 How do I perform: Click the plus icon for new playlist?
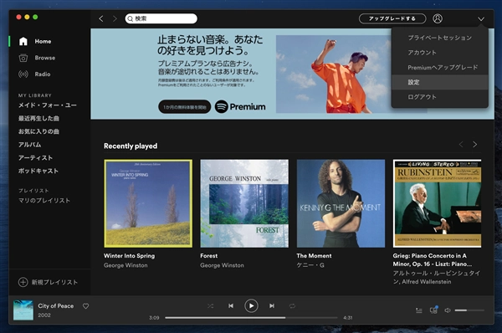23,282
